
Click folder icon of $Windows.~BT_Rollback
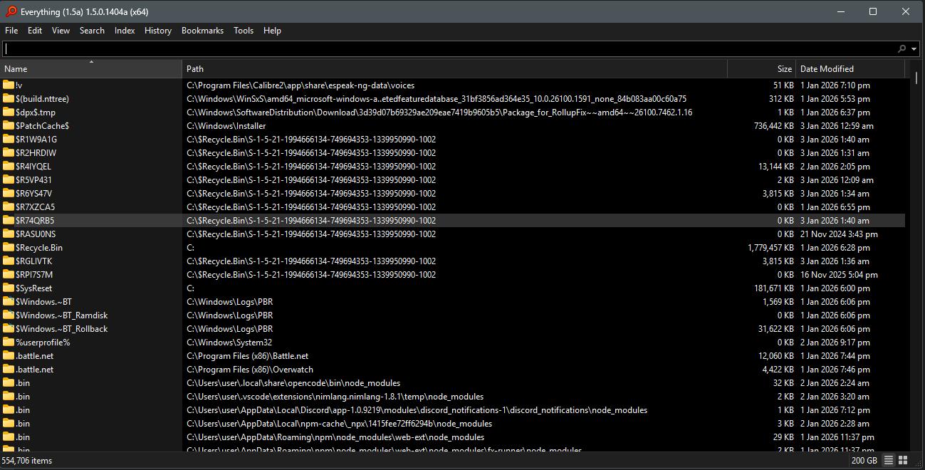(x=9, y=328)
